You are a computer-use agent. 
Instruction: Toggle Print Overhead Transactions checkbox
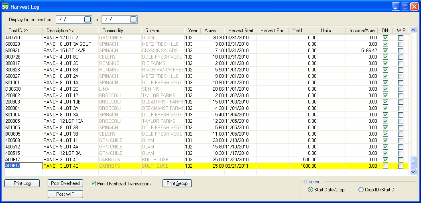pos(94,184)
